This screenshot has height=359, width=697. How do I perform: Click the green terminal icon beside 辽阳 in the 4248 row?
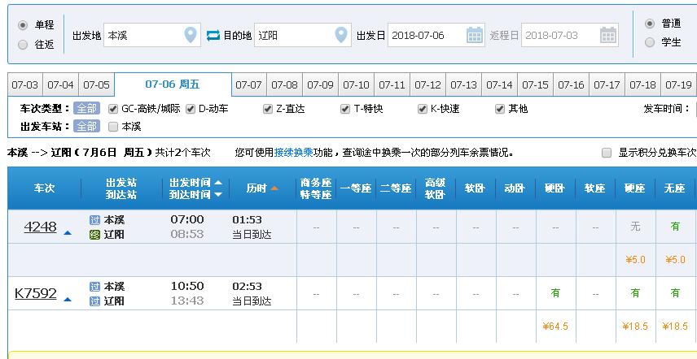94,235
